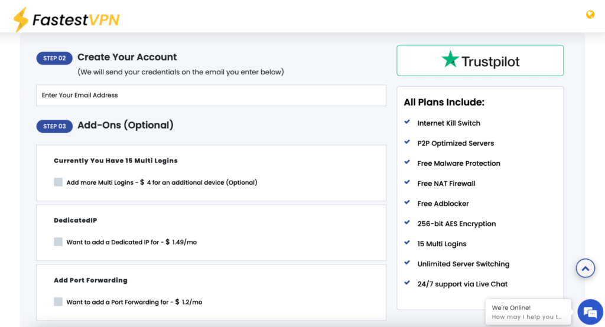Screen dimensions: 605x327
Task: Click the "Add Port Forwarding" section title
Action: point(90,280)
